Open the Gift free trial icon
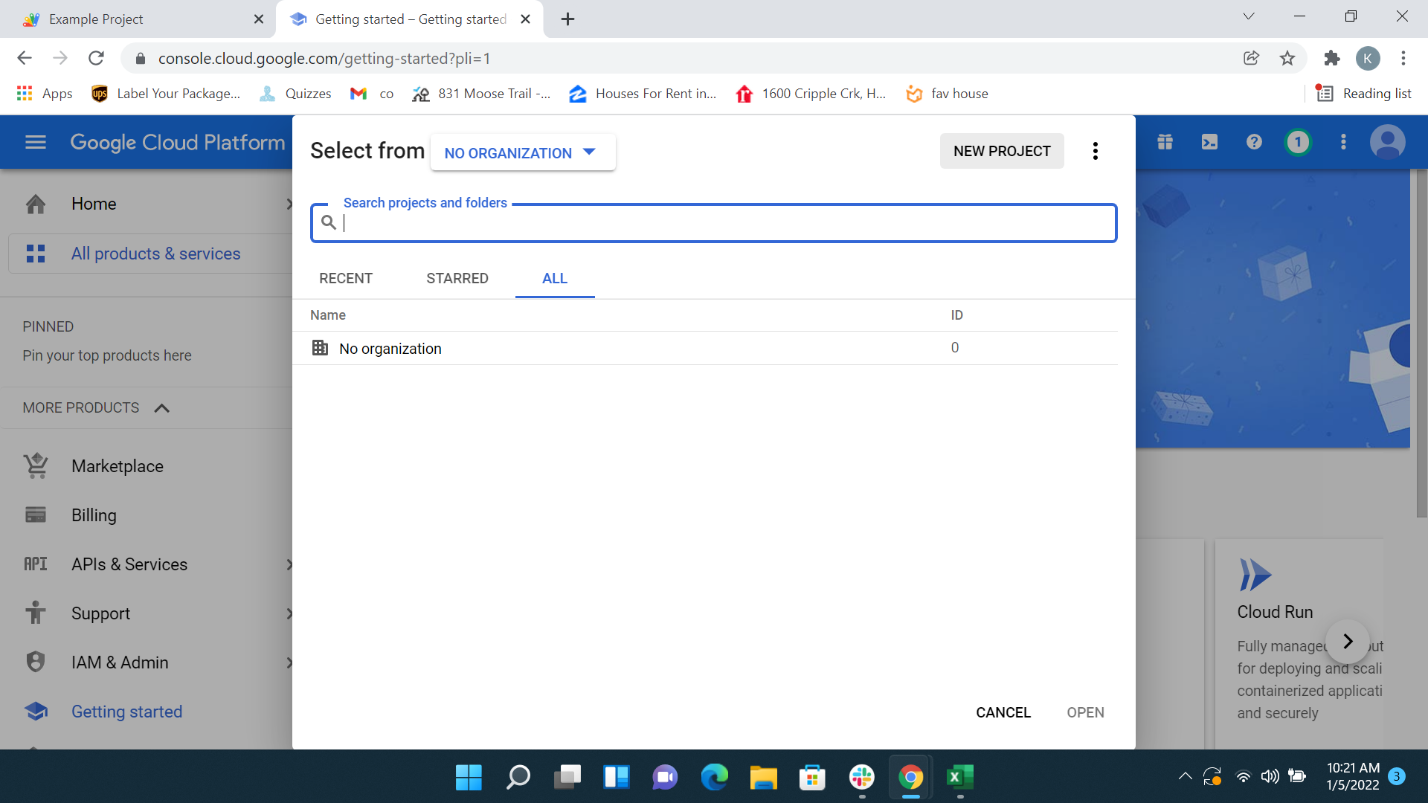 [1165, 142]
